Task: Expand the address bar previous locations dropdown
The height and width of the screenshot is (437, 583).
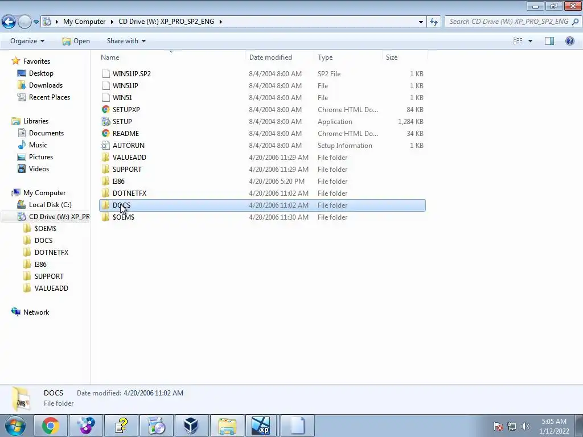Action: (421, 22)
